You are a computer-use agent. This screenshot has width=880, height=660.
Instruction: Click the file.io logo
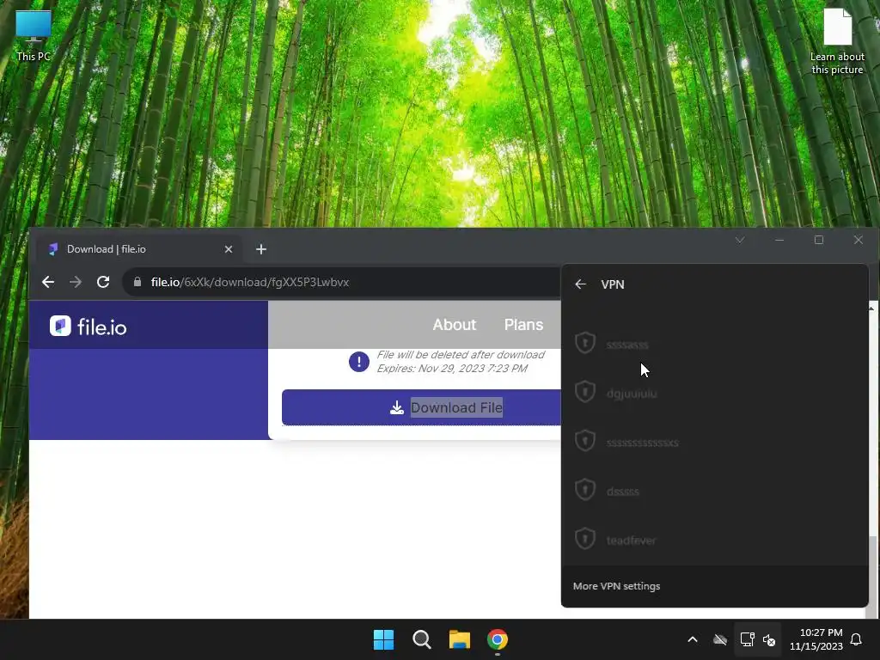point(89,326)
